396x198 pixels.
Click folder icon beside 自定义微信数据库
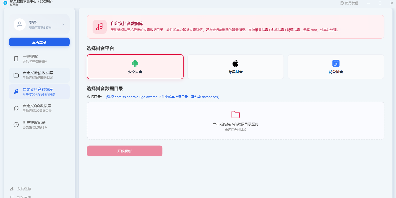[16, 75]
